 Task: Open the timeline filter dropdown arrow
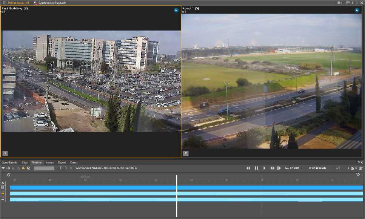pyautogui.click(x=3, y=168)
